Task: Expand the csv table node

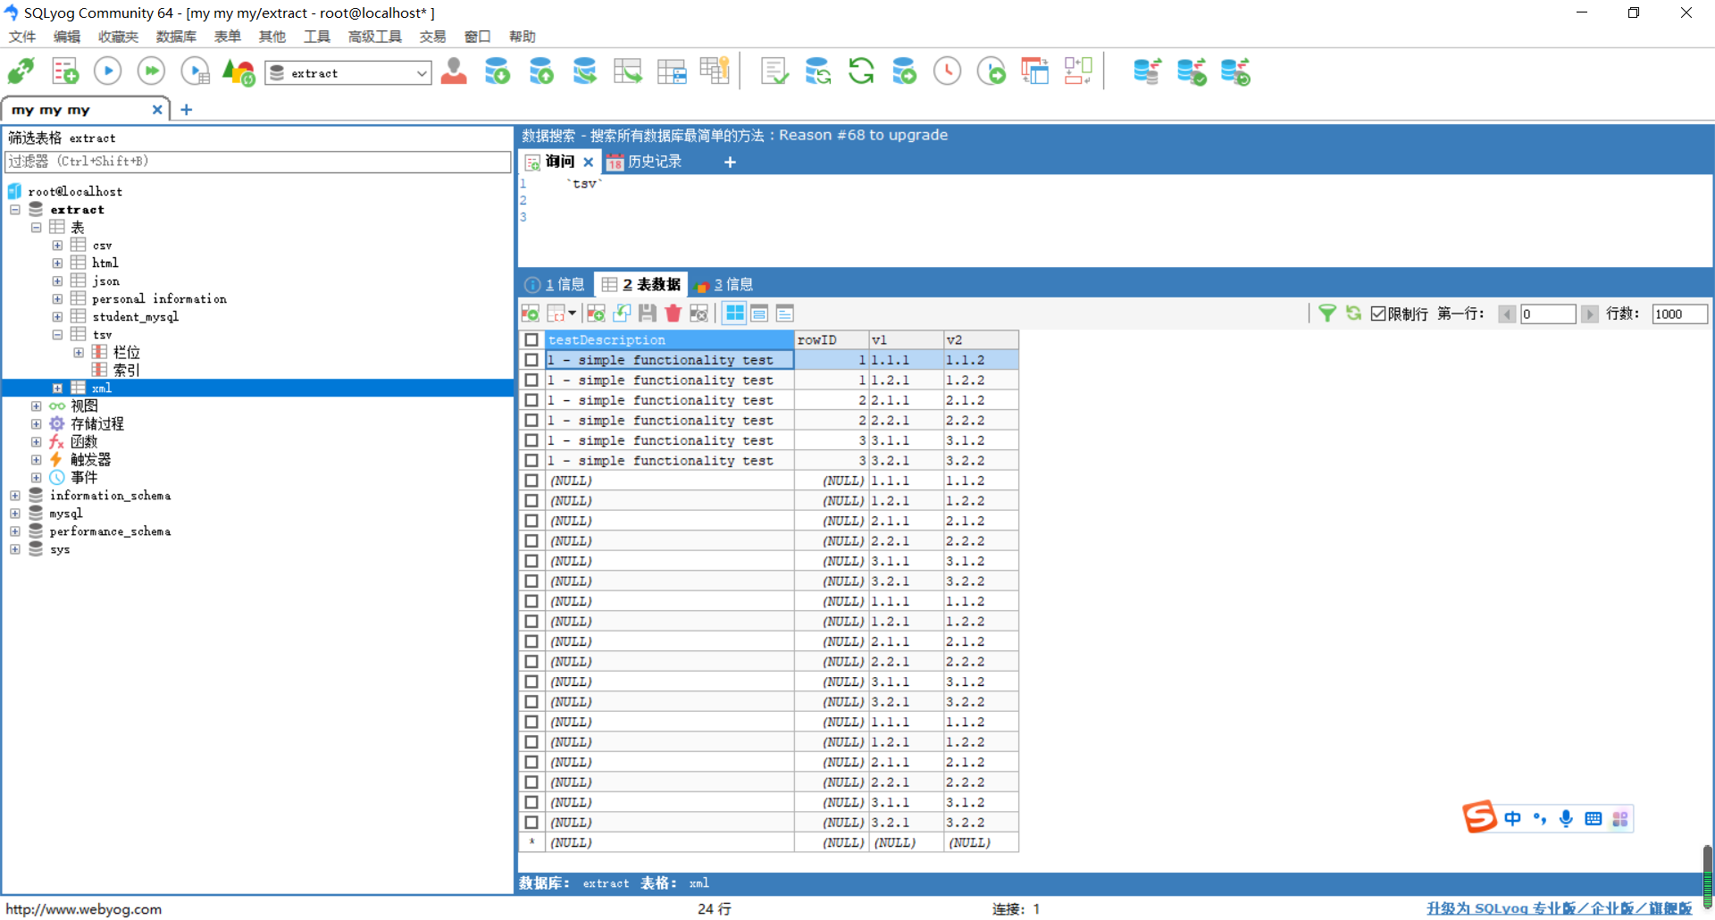Action: [57, 246]
